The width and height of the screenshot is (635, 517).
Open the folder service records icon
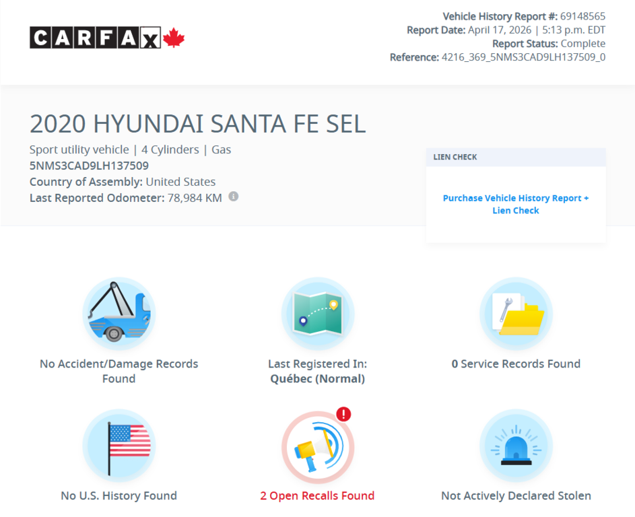tap(516, 313)
